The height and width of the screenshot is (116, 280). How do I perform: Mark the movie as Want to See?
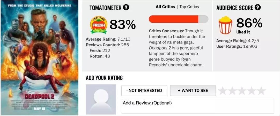click(x=193, y=91)
